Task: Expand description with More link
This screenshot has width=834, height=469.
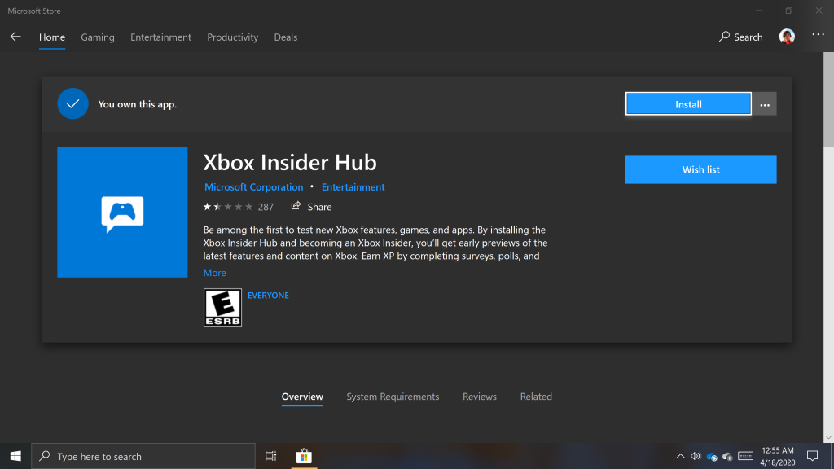Action: (x=214, y=273)
